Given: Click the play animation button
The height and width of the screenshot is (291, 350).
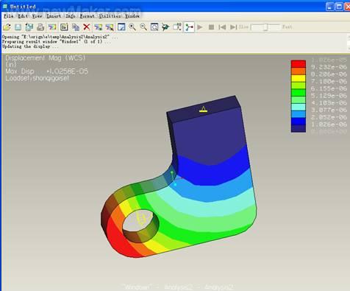Looking at the screenshot, I should 200,27.
